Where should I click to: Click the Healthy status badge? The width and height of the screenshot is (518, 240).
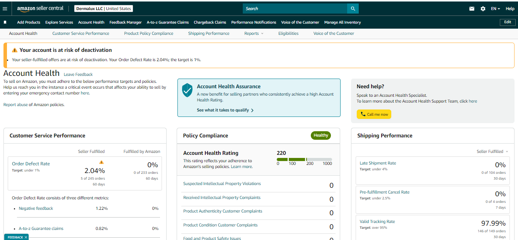pos(321,135)
